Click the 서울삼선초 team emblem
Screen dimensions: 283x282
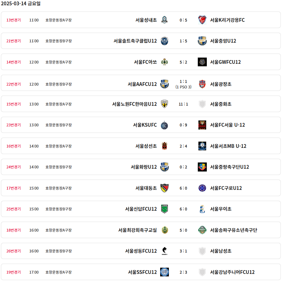click(x=164, y=146)
